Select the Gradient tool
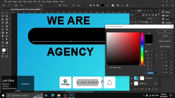Screen dimensions: 175x98 click(x=2, y=33)
